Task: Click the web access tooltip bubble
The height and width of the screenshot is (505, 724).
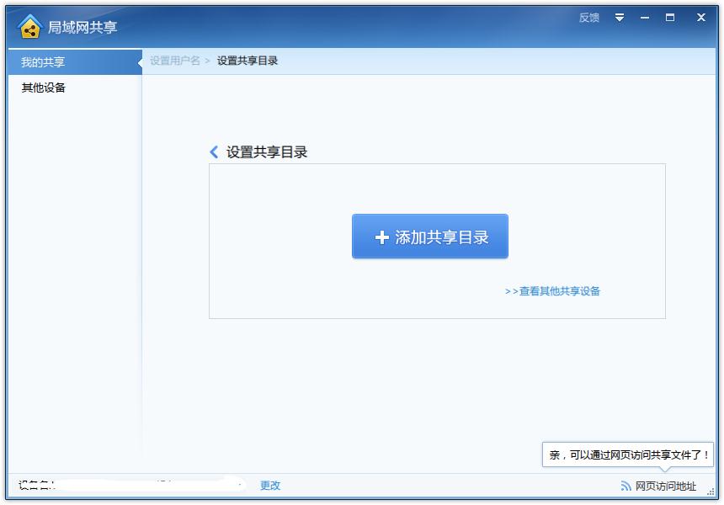Action: click(628, 454)
